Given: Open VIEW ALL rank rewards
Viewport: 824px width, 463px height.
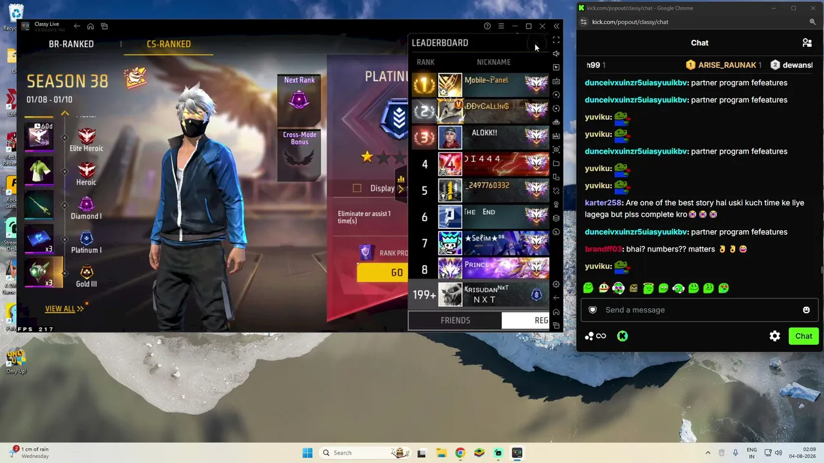Looking at the screenshot, I should click(64, 309).
